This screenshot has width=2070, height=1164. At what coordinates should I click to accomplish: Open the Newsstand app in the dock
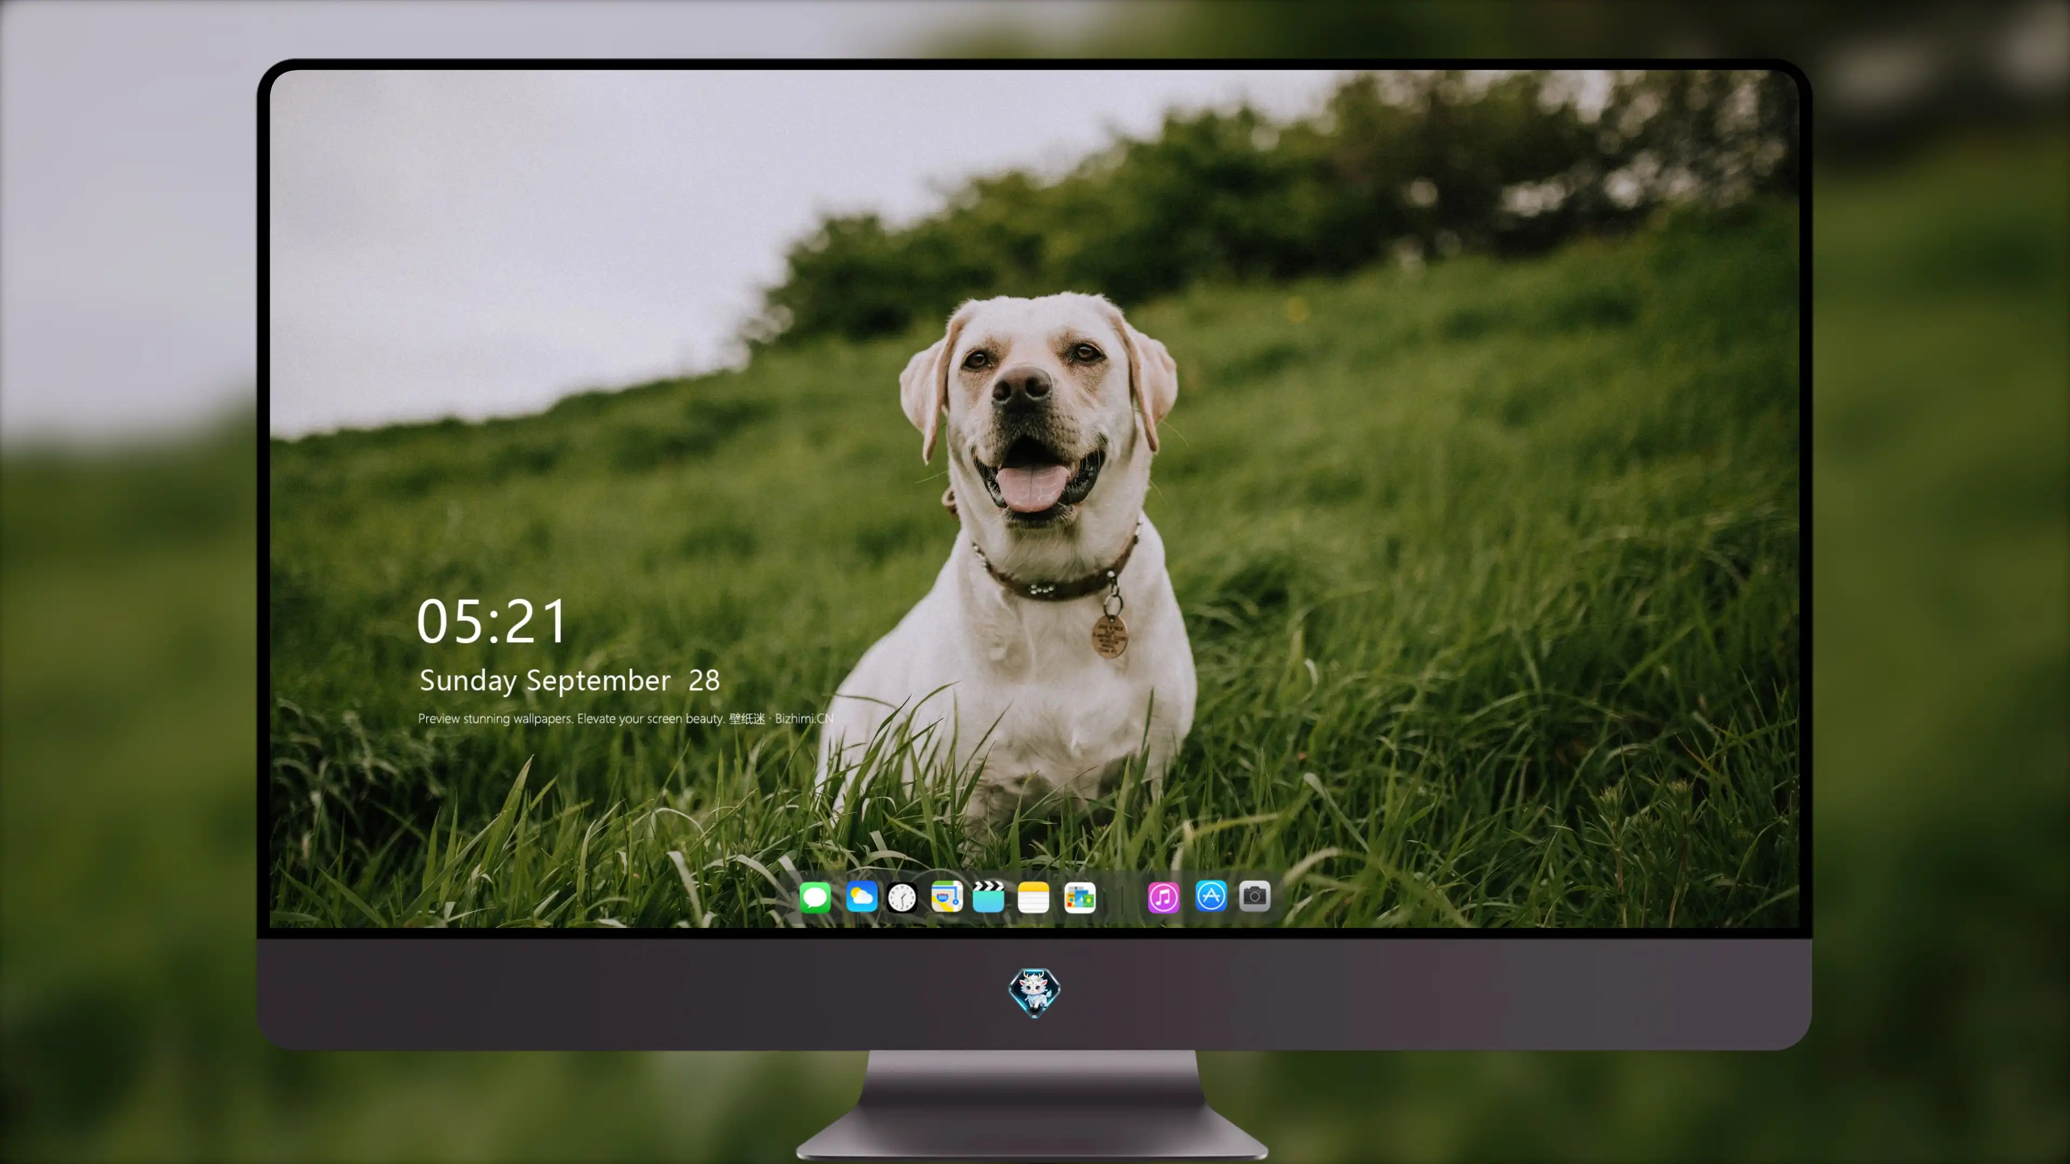tap(1080, 897)
